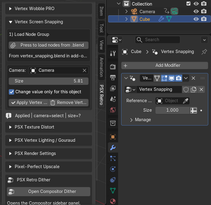Click Remove Vert... button
The width and height of the screenshot is (211, 205).
68,102
